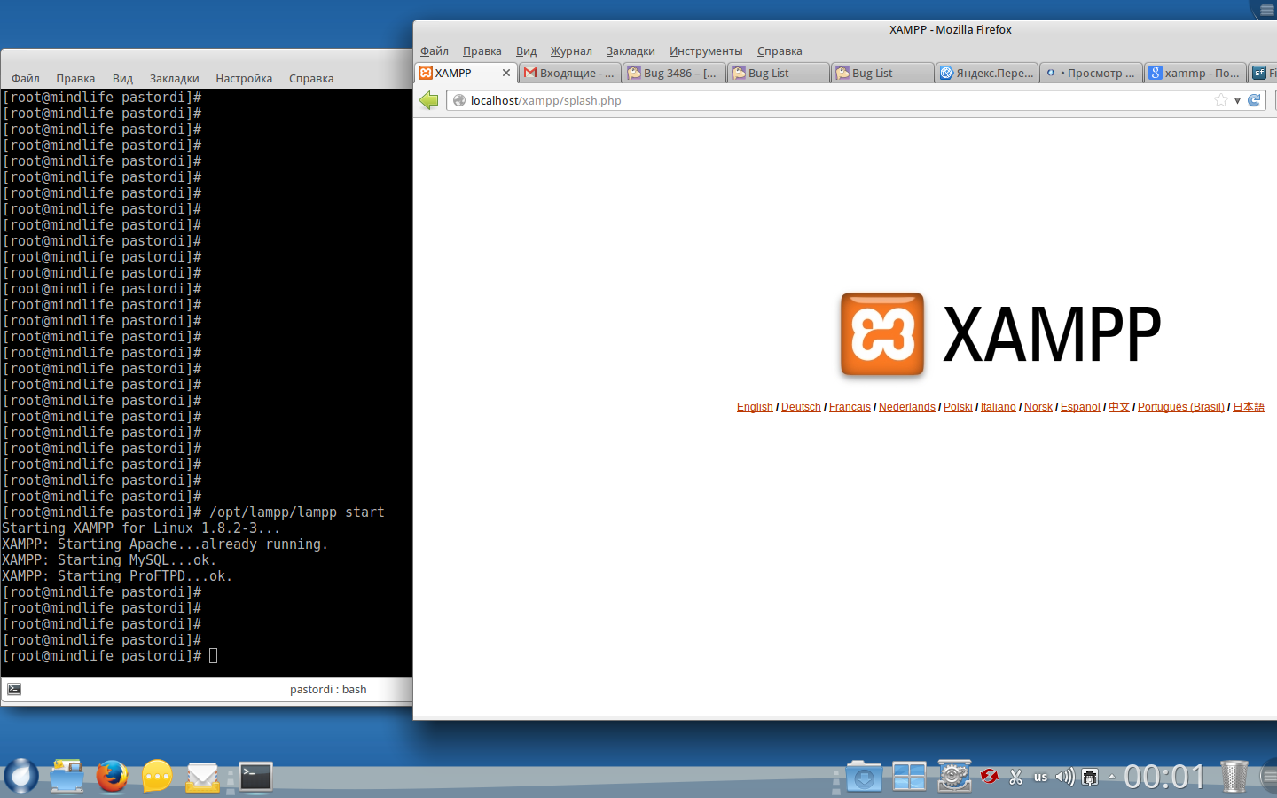Open the clipboard scissors tray icon
This screenshot has width=1277, height=798.
click(1015, 777)
